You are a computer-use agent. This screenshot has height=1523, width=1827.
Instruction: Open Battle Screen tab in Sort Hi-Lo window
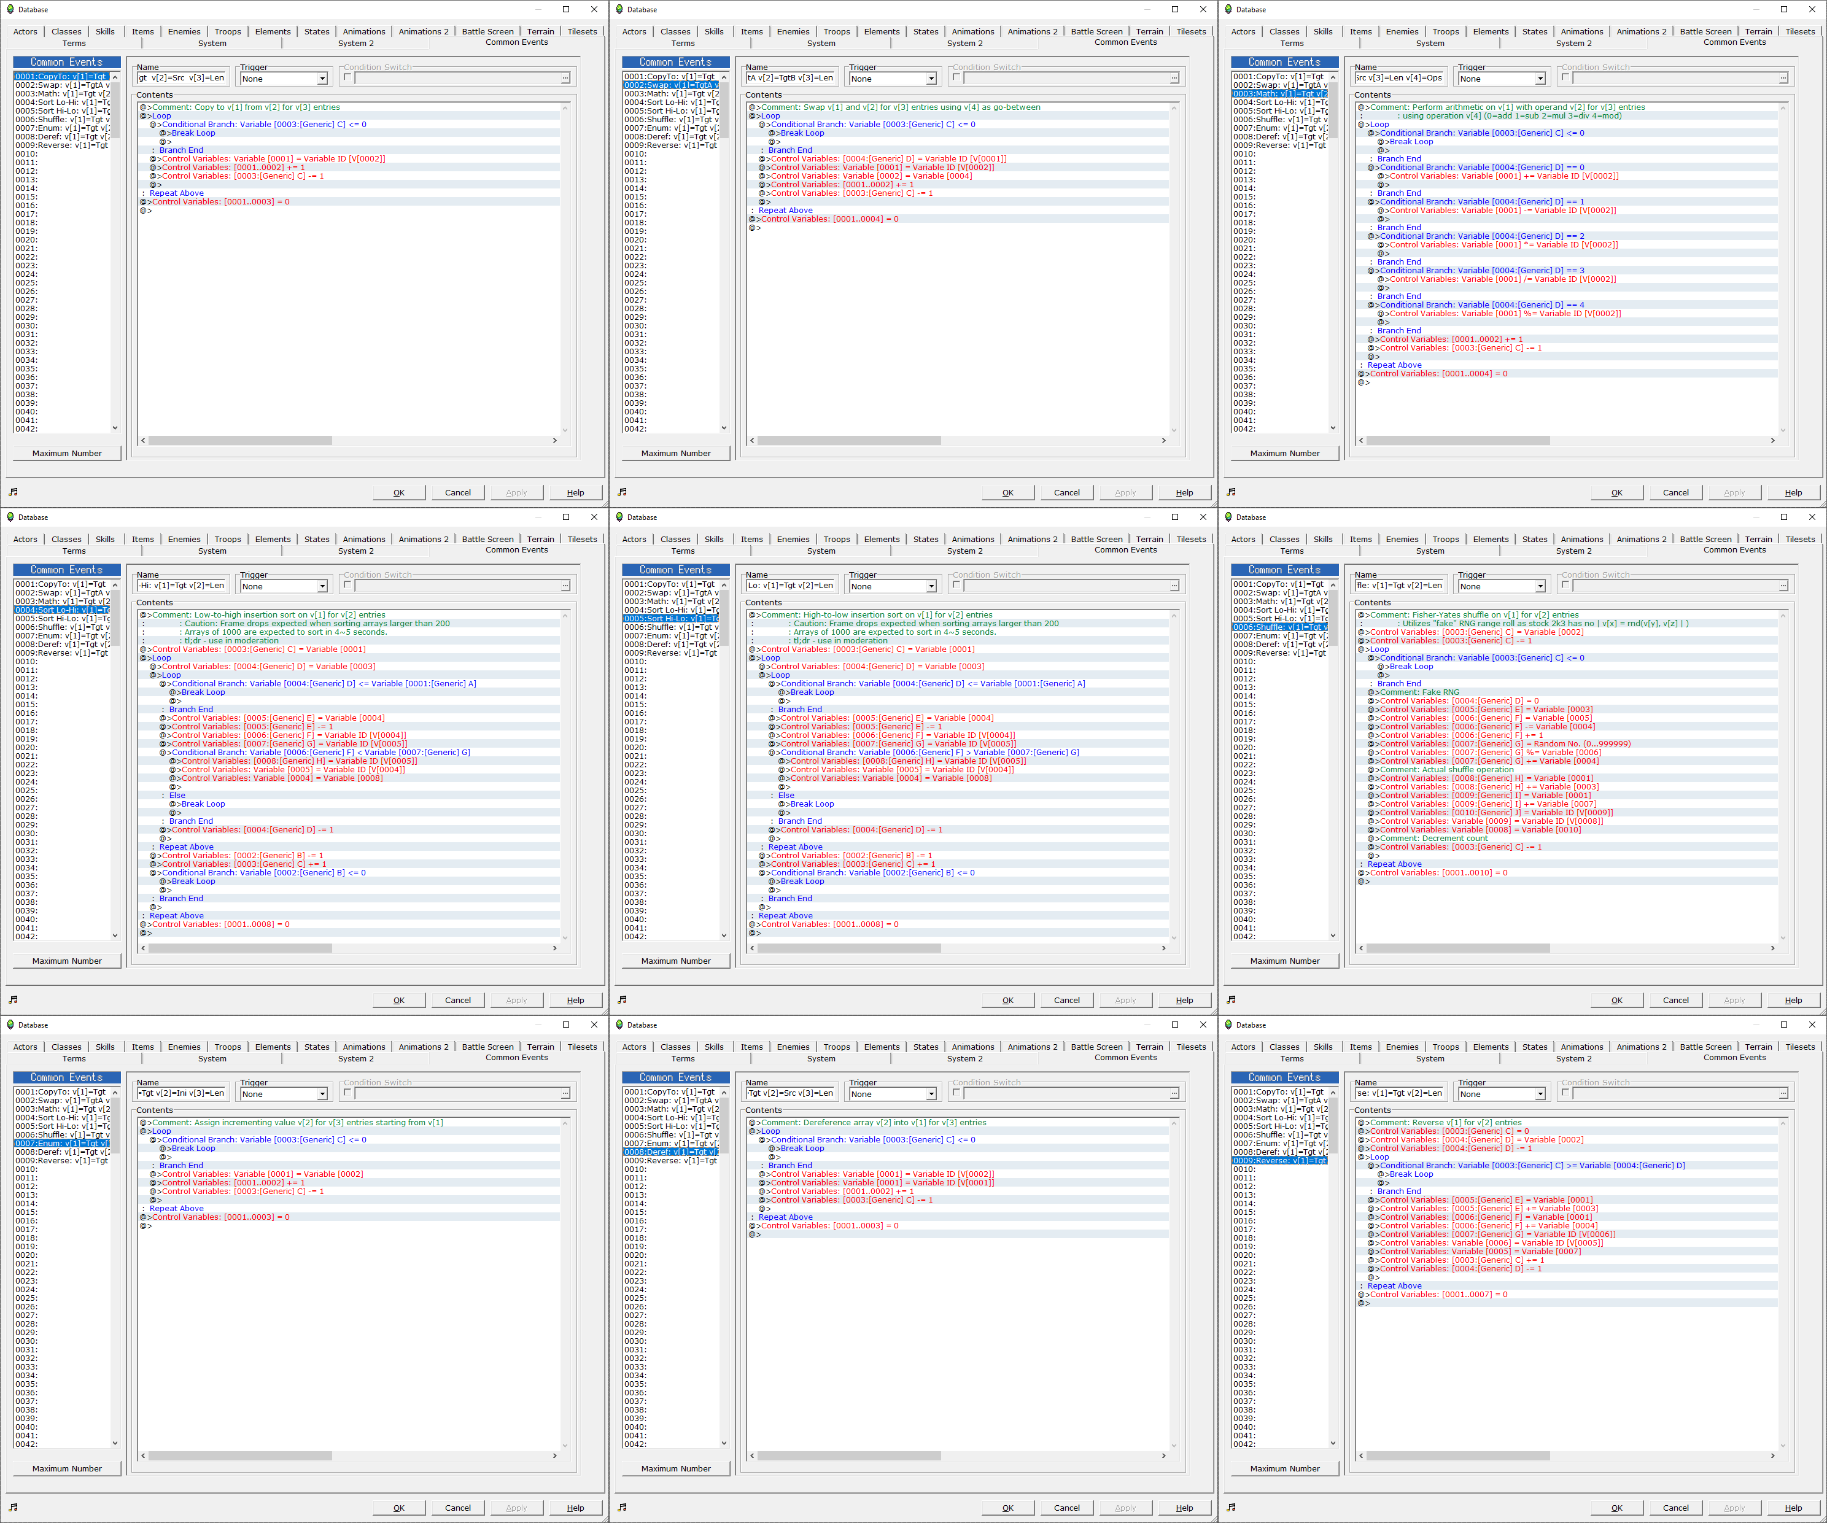1097,539
